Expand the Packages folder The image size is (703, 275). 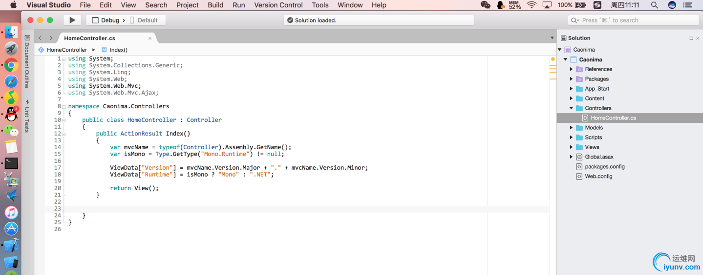pos(571,79)
